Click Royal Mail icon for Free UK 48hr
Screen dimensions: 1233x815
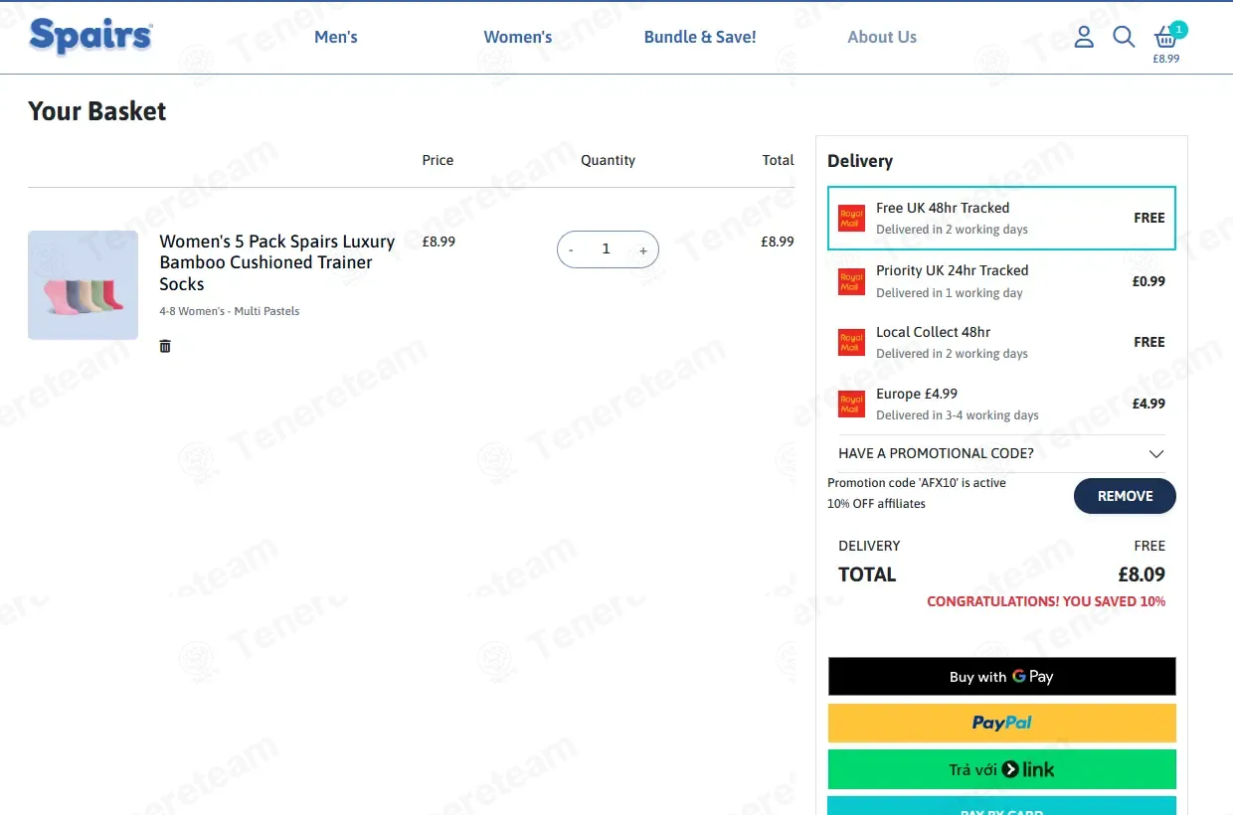pyautogui.click(x=851, y=218)
